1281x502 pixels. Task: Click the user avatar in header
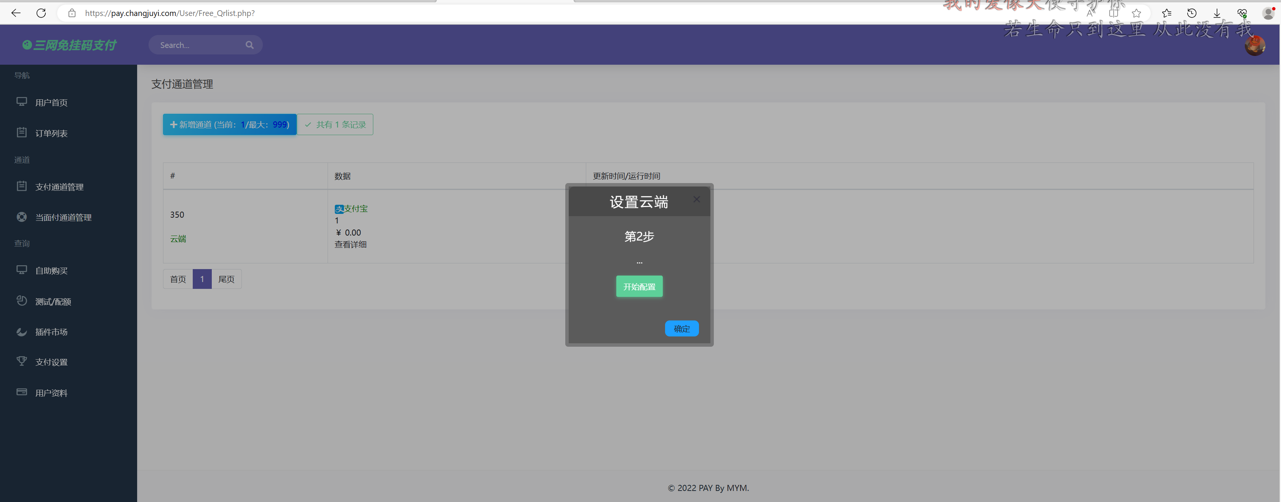pyautogui.click(x=1254, y=46)
